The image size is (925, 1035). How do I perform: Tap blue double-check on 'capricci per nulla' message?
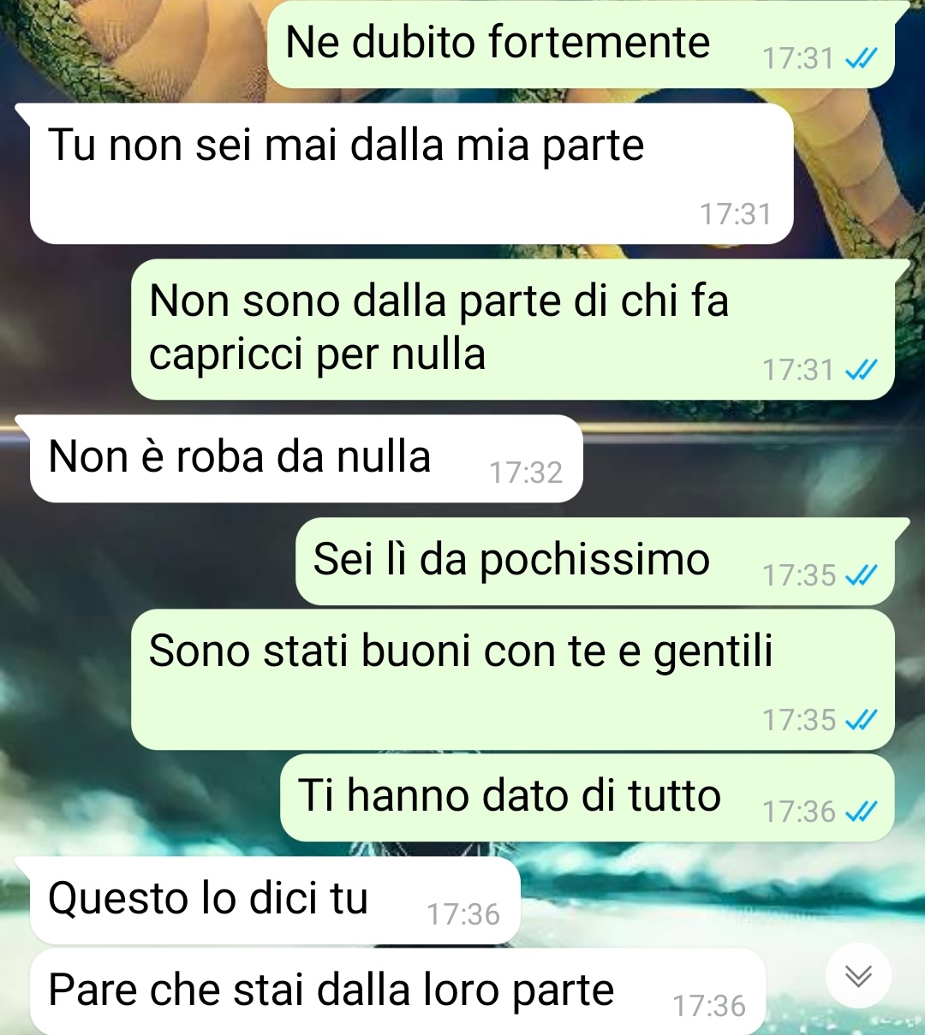pos(861,370)
